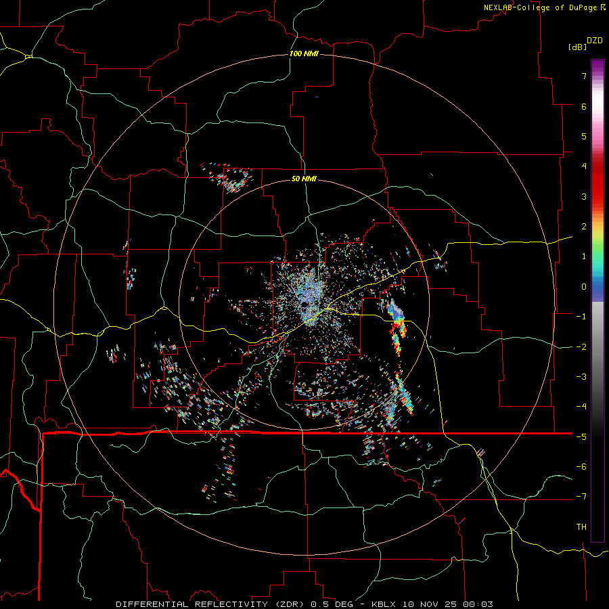The image size is (609, 609).
Task: Click the 50 NMI range ring label
Action: (304, 179)
